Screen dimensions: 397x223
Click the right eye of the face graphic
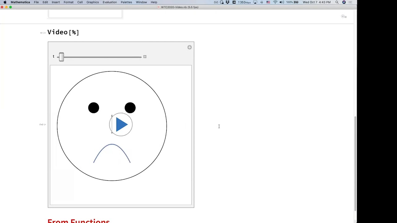pyautogui.click(x=130, y=108)
